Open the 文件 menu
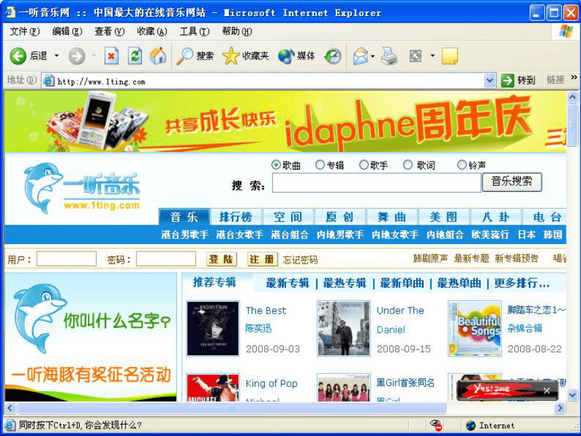This screenshot has height=436, width=581. pos(24,32)
